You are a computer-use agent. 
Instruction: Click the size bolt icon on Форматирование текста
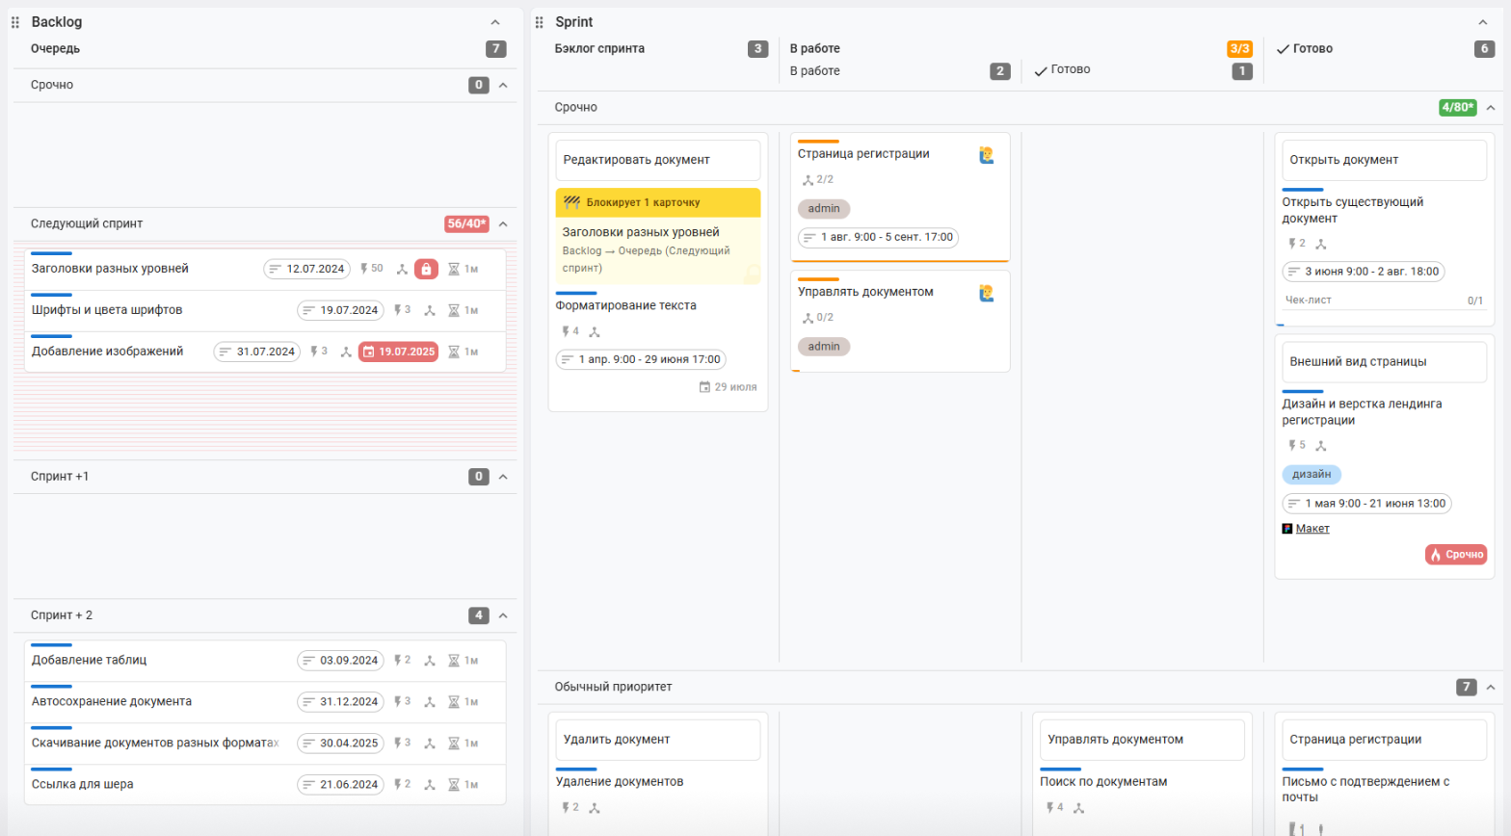(x=566, y=331)
